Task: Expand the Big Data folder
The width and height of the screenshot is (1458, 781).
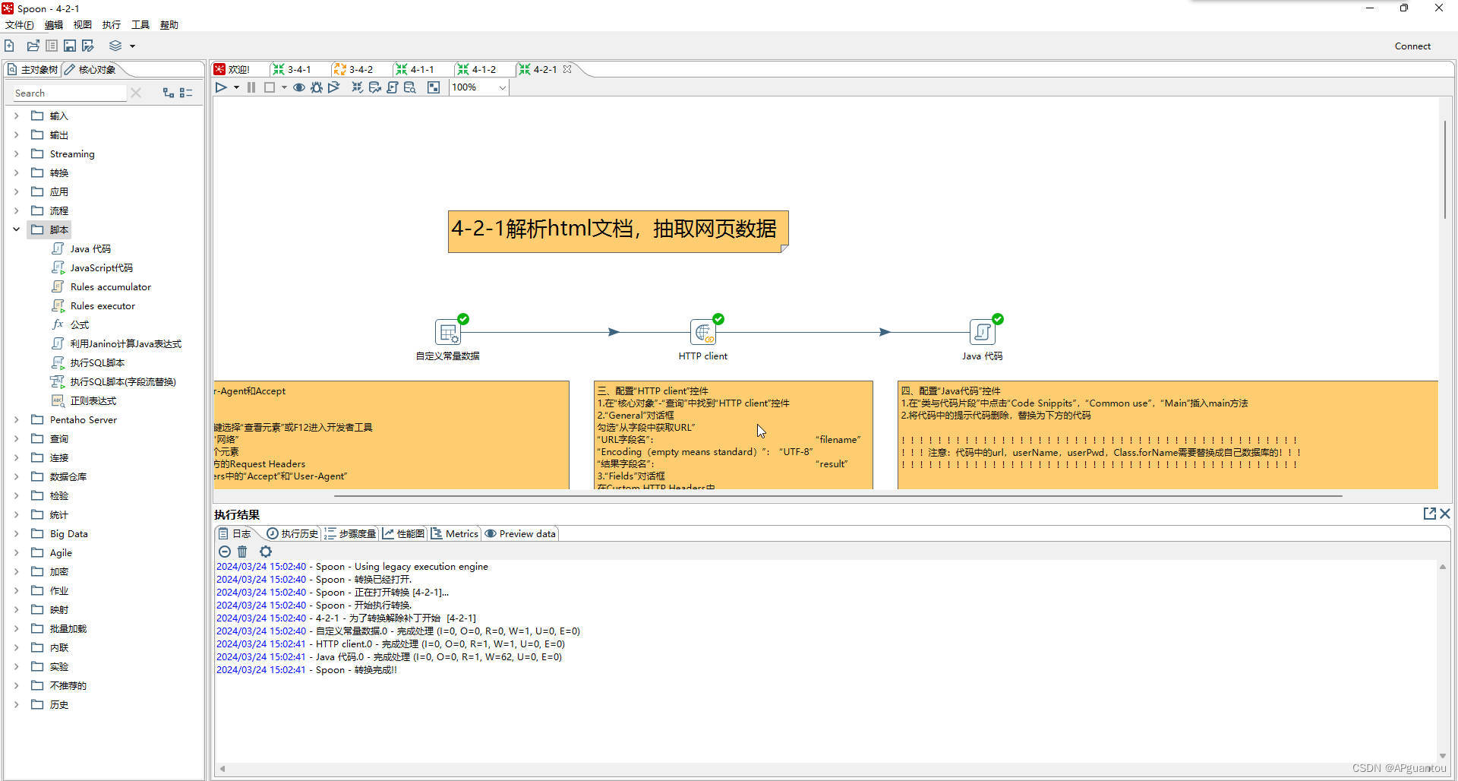Action: 17,533
